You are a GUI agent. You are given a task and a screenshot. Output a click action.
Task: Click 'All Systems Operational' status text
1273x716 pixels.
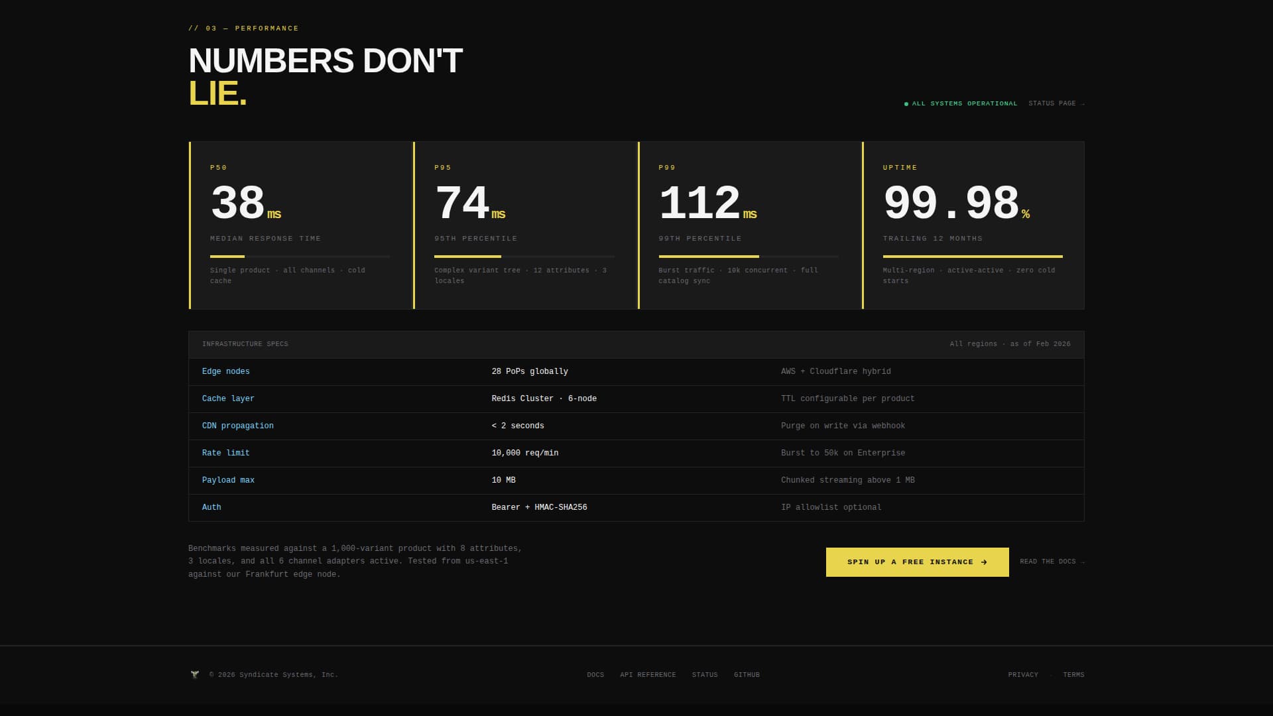964,103
